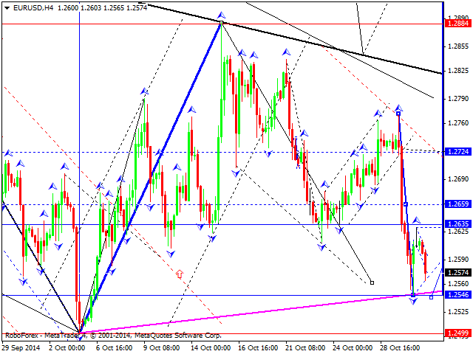473x354 pixels.
Task: Click the red 1.2499 price label
Action: click(x=458, y=333)
